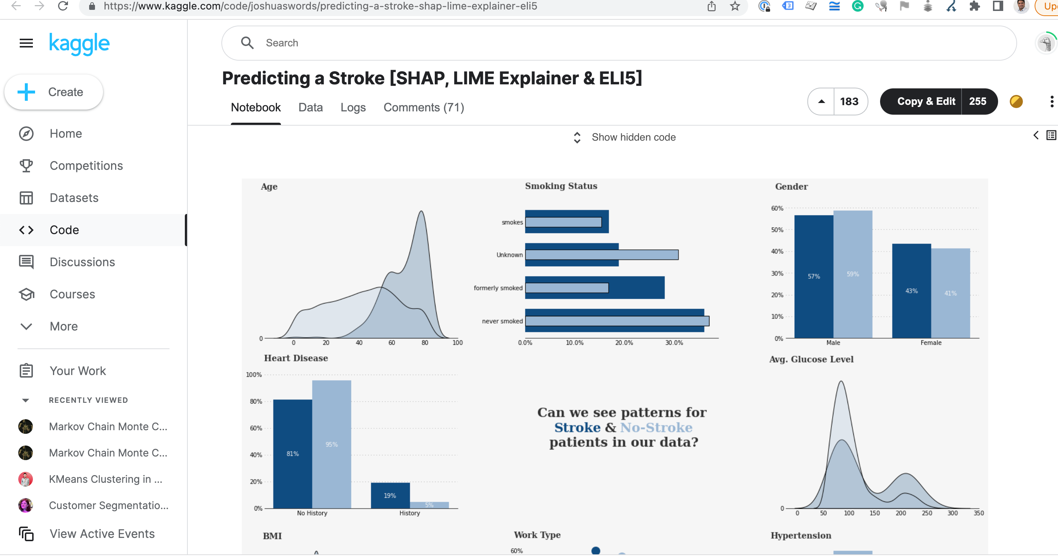Open Datasets from the sidebar
Image resolution: width=1058 pixels, height=558 pixels.
click(74, 198)
